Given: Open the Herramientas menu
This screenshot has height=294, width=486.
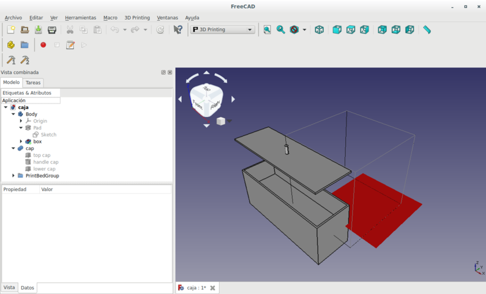Looking at the screenshot, I should coord(81,18).
